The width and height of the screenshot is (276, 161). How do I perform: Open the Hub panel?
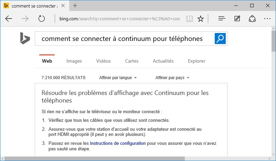pyautogui.click(x=222, y=18)
